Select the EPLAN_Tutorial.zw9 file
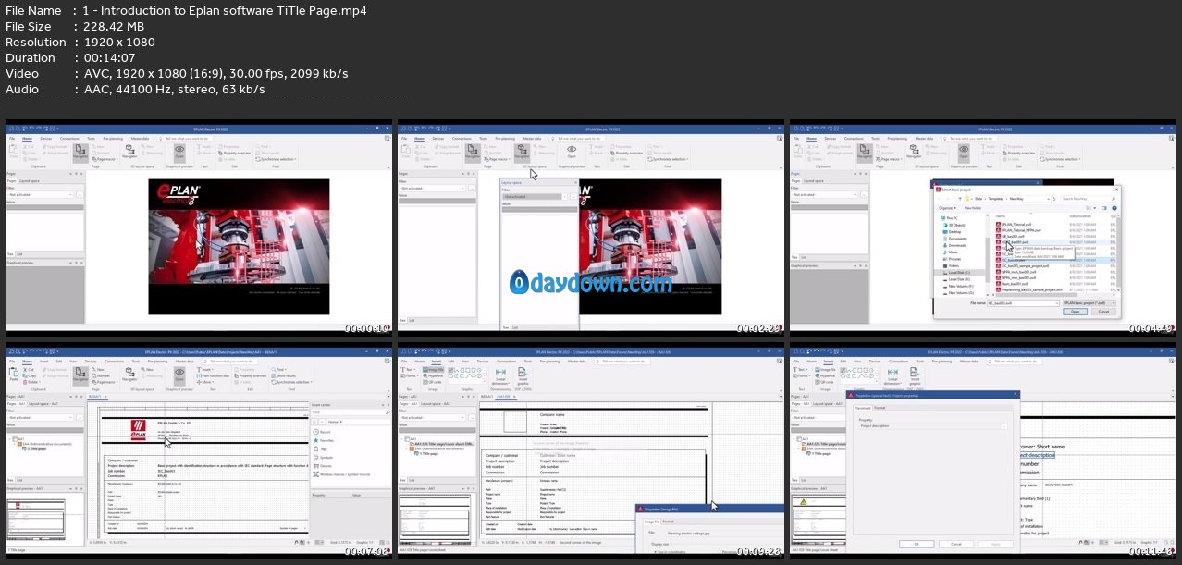The height and width of the screenshot is (565, 1182). (1015, 225)
